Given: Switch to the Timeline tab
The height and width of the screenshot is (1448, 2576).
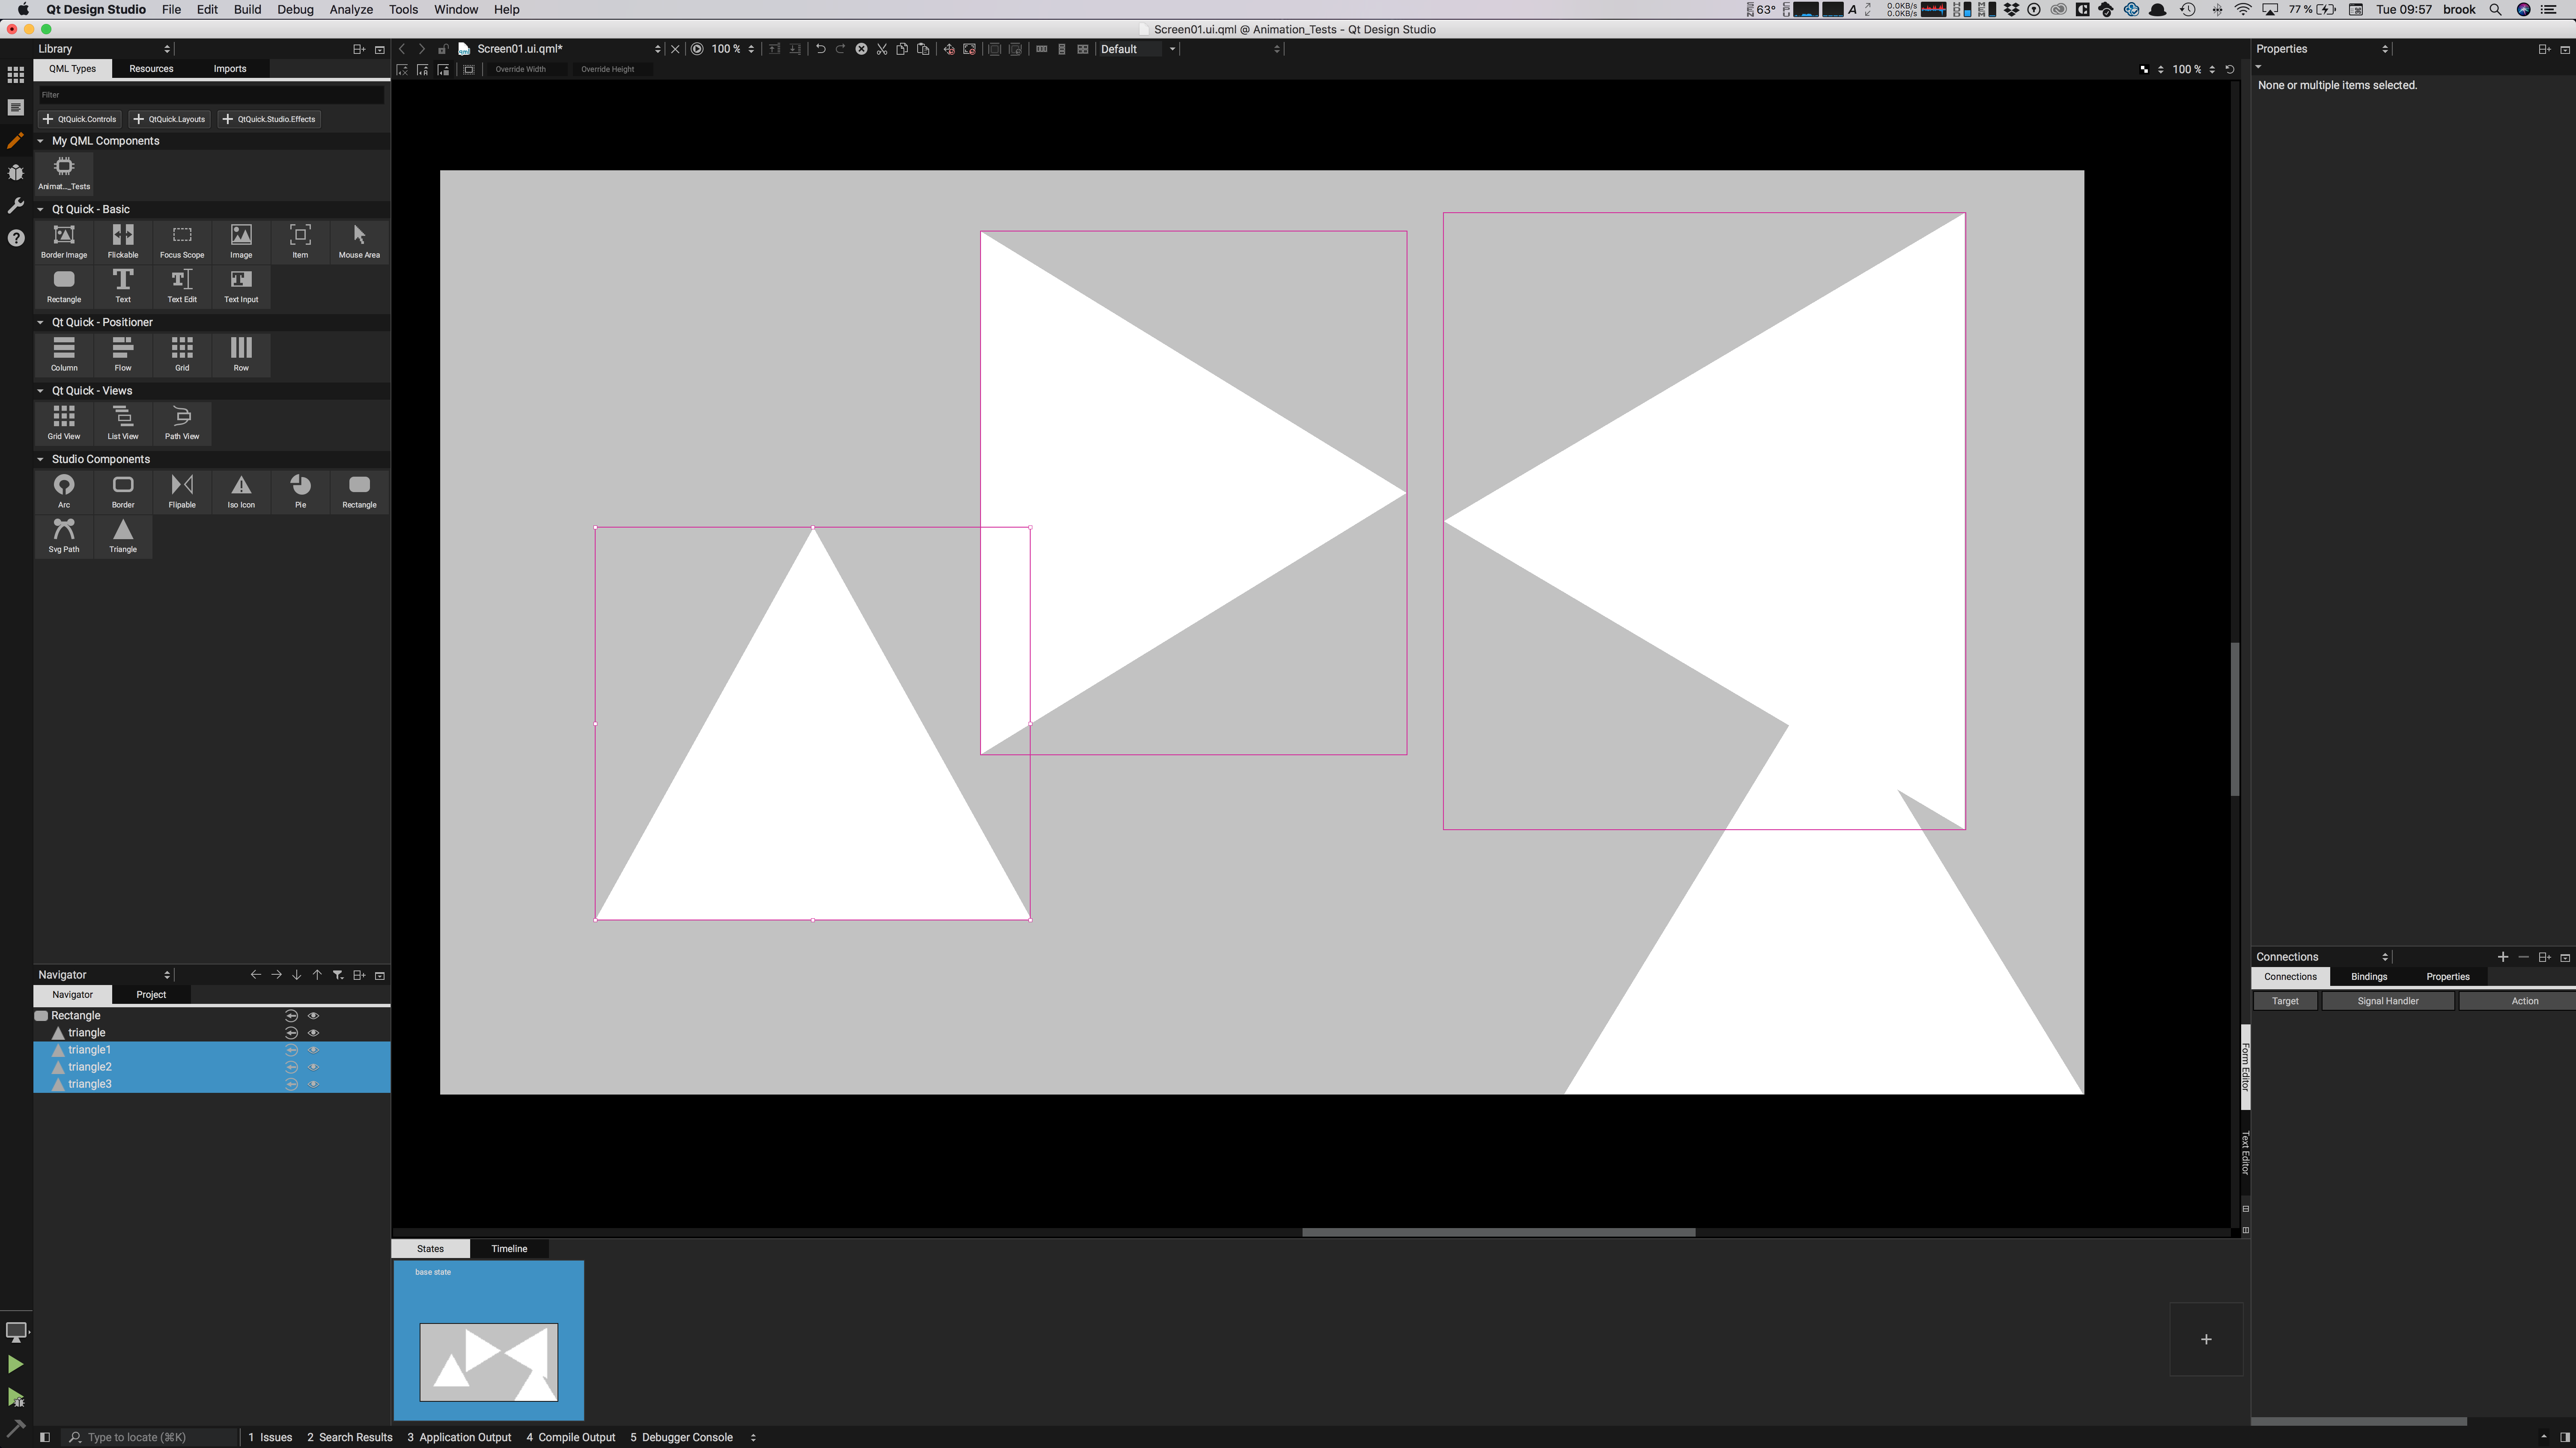Looking at the screenshot, I should coord(509,1248).
